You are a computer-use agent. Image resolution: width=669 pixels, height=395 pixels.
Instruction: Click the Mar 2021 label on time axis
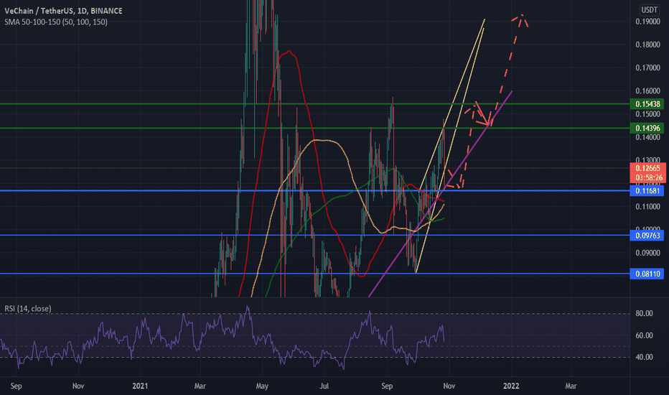point(200,386)
